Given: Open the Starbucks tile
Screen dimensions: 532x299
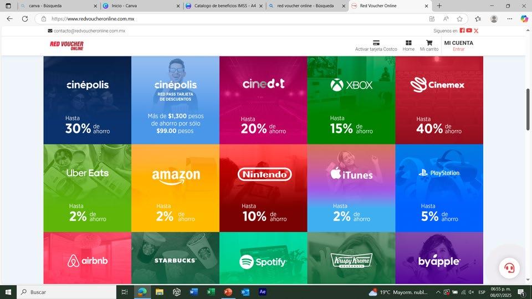Looking at the screenshot, I should click(176, 258).
